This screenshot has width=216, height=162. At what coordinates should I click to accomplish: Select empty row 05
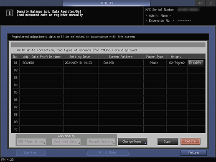click(108, 92)
